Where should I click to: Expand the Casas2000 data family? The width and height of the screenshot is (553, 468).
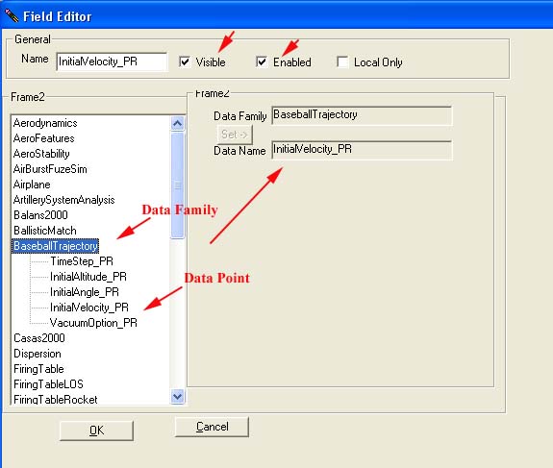click(39, 338)
